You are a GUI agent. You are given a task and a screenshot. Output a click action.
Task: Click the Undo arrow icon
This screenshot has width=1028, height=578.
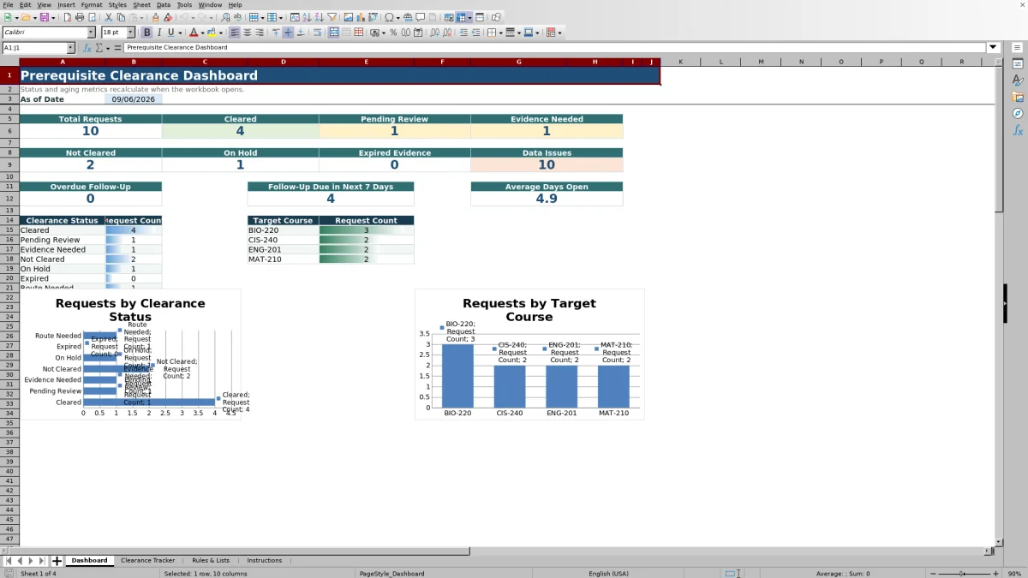click(184, 17)
